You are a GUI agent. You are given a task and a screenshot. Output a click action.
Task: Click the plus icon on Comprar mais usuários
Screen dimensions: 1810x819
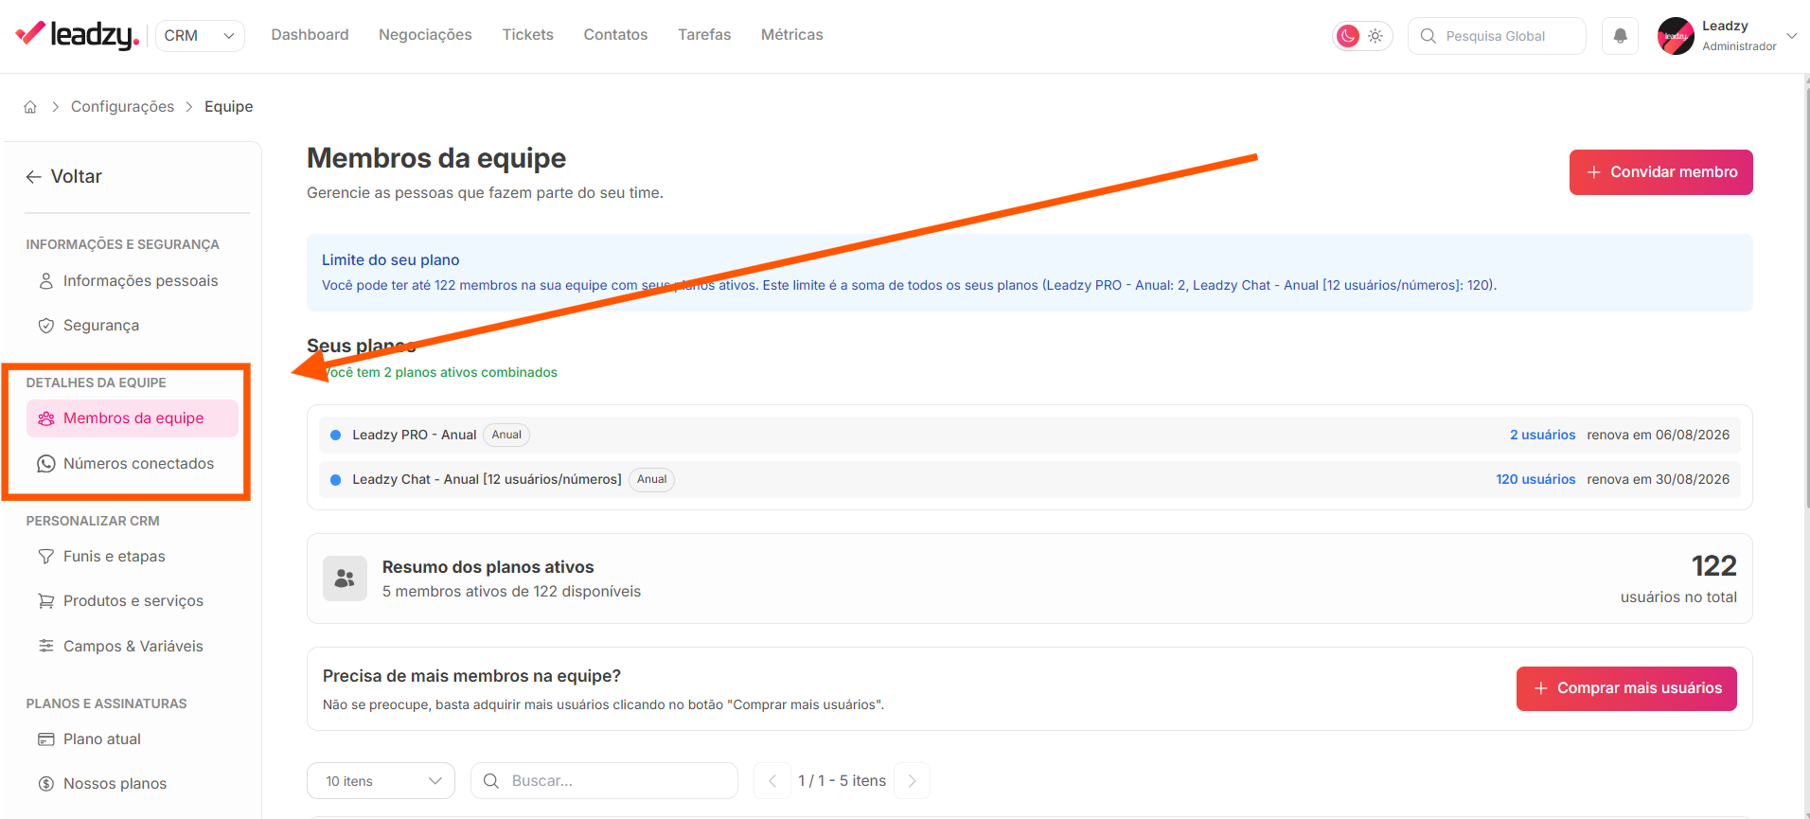[1541, 688]
